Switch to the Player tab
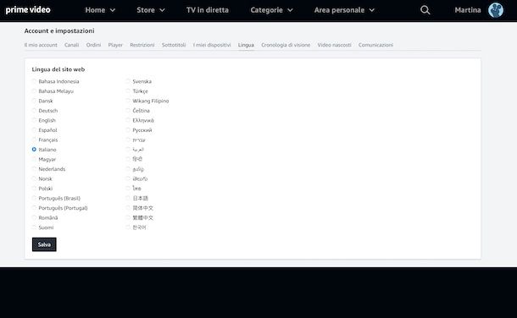 115,45
